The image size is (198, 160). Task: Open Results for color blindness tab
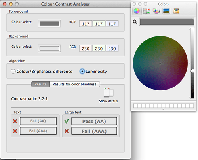[x=74, y=84]
